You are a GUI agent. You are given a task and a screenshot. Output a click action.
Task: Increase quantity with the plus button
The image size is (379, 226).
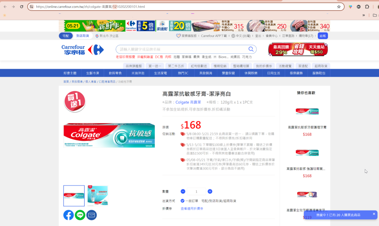click(x=210, y=191)
